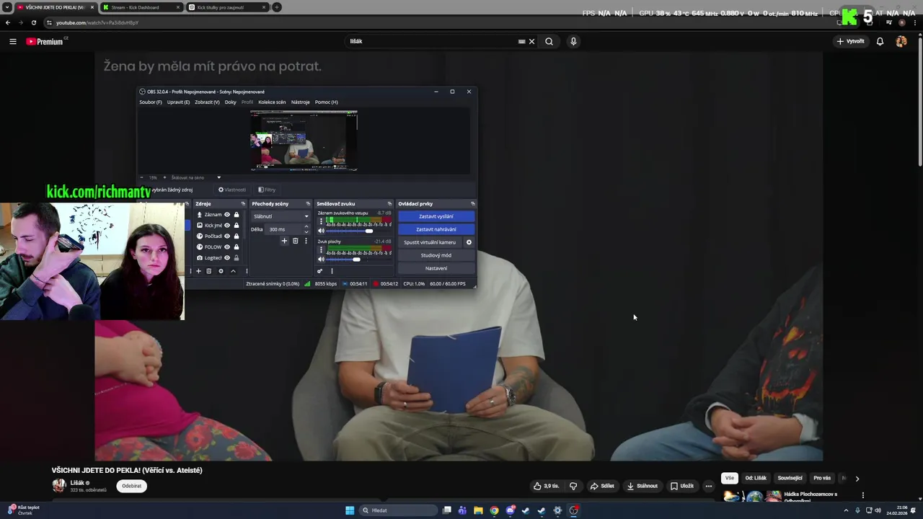Hide the FOLOW source
This screenshot has height=519, width=923.
pos(227,247)
